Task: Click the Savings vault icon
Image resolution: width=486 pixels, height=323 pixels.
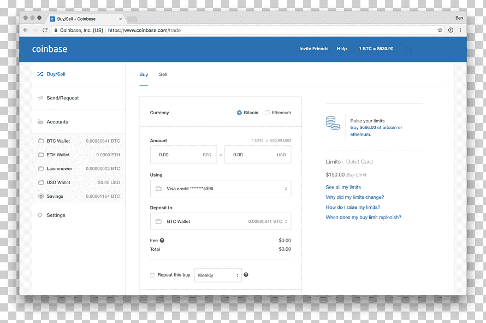Action: (41, 196)
